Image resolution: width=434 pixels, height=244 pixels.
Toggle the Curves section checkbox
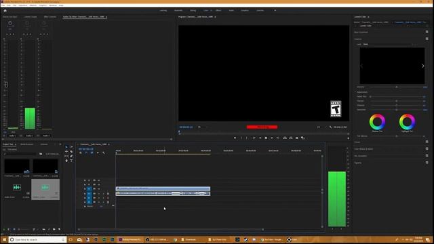[427, 142]
